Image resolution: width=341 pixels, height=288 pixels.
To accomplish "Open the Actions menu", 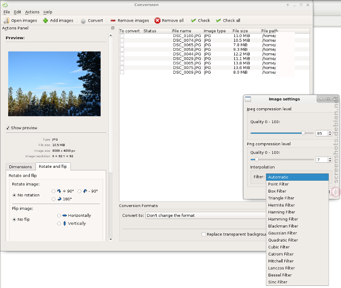I will tap(32, 12).
